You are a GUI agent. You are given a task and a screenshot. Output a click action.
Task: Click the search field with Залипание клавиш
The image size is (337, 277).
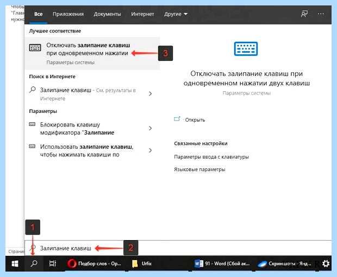point(178,248)
